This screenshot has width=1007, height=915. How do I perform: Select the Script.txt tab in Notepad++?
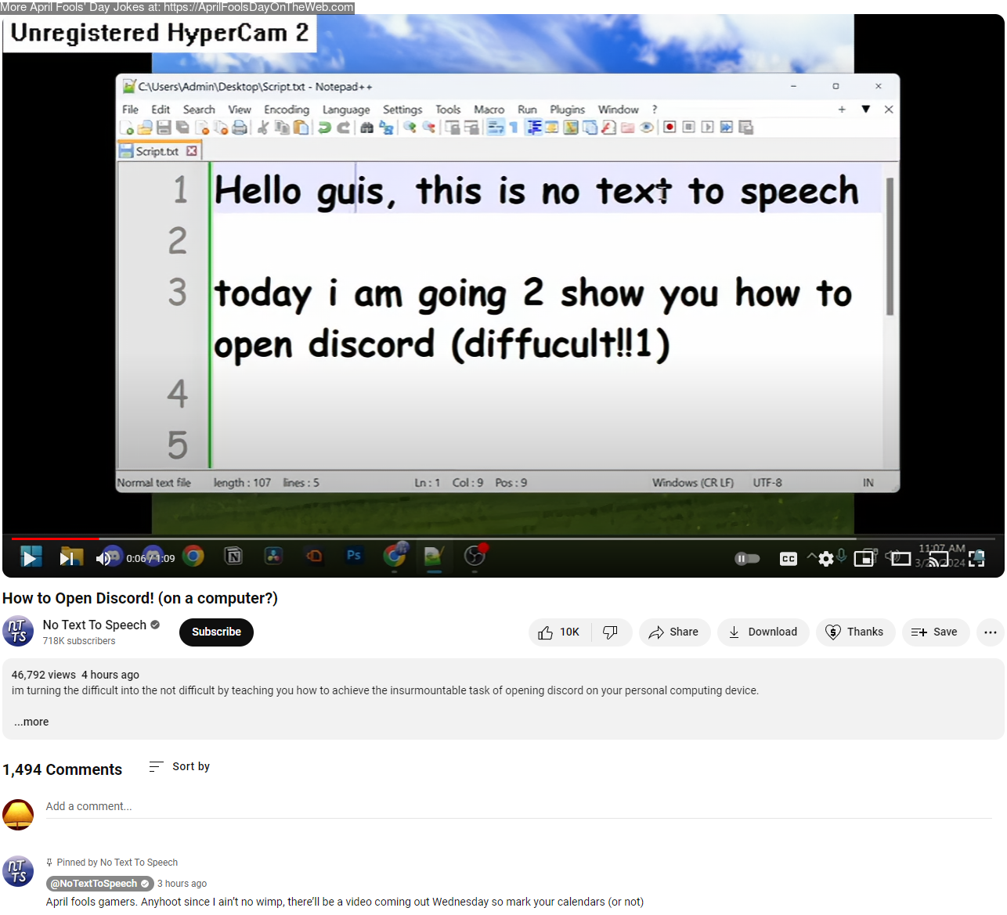tap(157, 151)
